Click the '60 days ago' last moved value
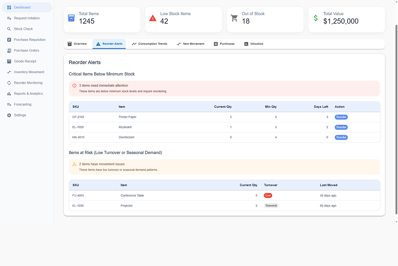The image size is (398, 266). [x=328, y=206]
